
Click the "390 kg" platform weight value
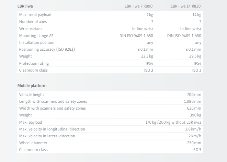coord(195,115)
